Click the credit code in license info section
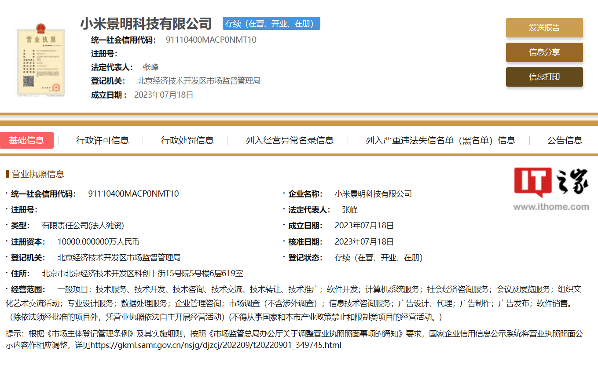The height and width of the screenshot is (369, 598). [x=134, y=194]
